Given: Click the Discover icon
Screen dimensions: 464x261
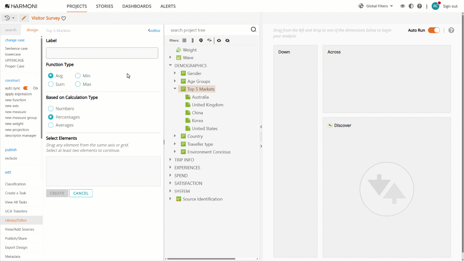Looking at the screenshot, I should [x=330, y=125].
